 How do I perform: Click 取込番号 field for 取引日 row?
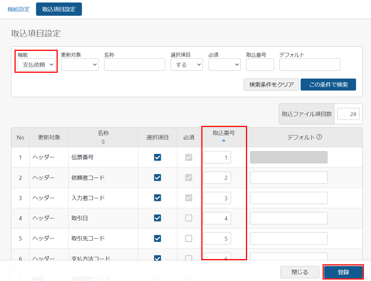pos(217,218)
